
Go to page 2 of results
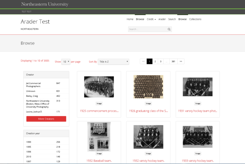155,61
